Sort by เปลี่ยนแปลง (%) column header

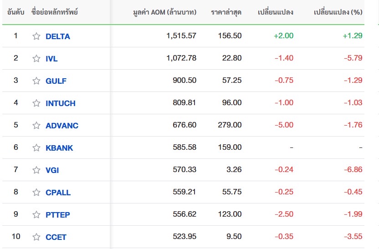tap(338, 12)
